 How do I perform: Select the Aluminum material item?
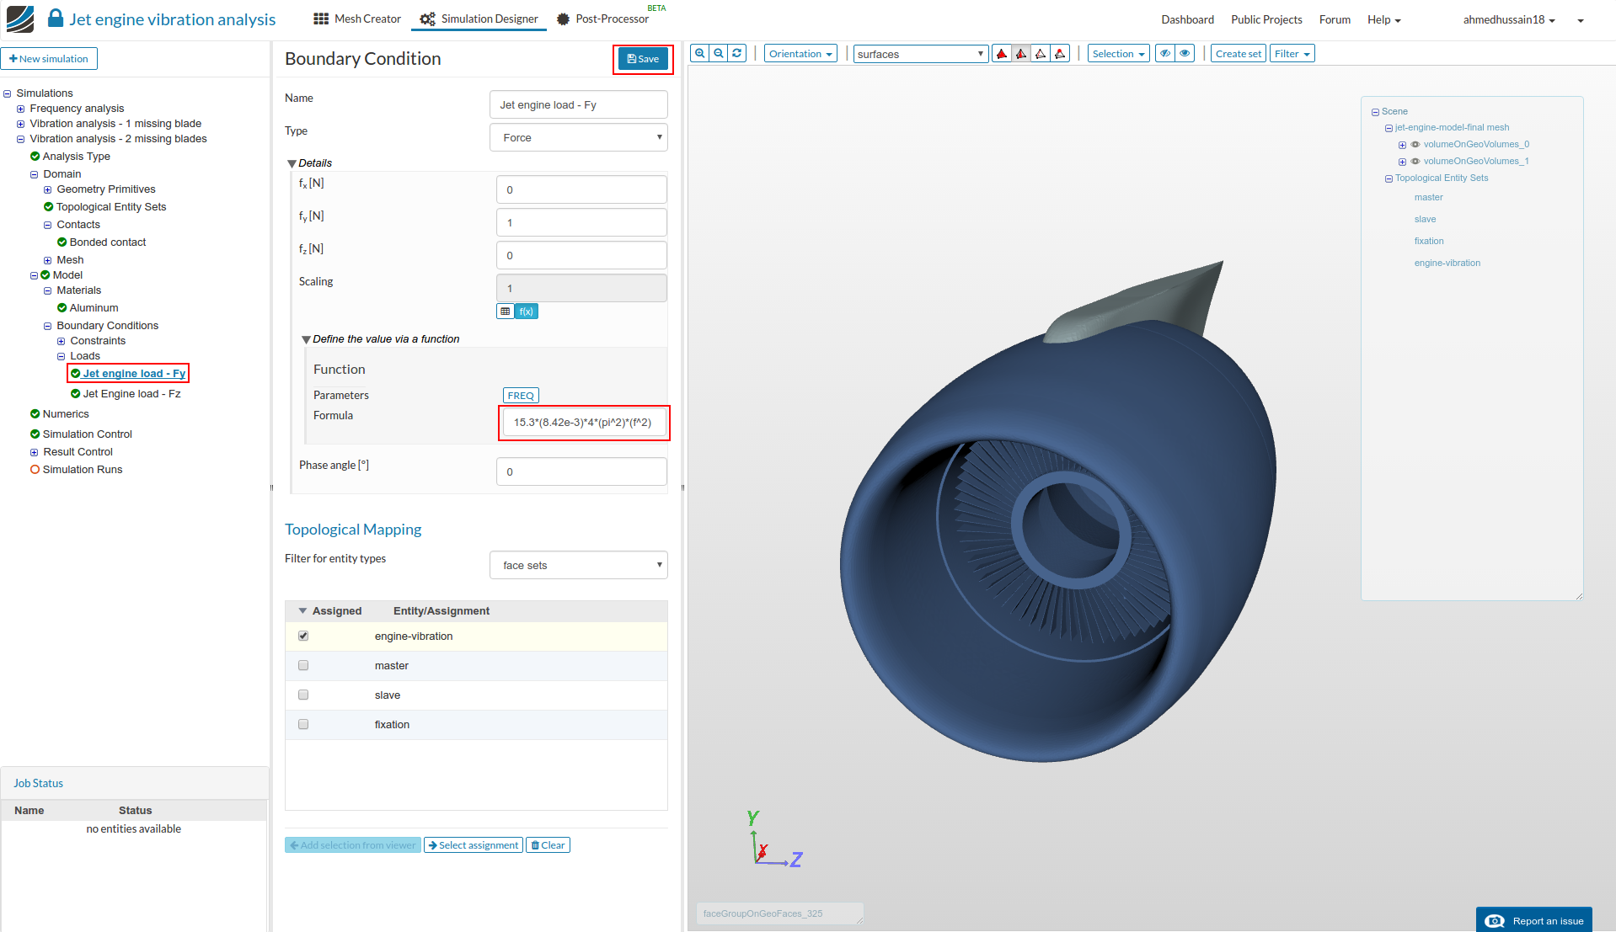(94, 308)
